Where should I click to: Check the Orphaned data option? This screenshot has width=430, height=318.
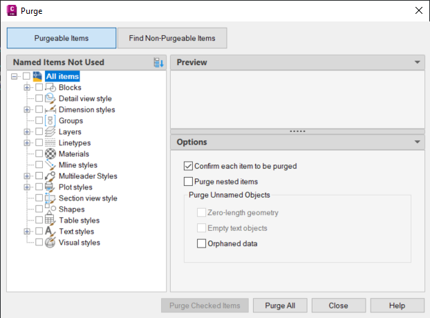pyautogui.click(x=201, y=243)
